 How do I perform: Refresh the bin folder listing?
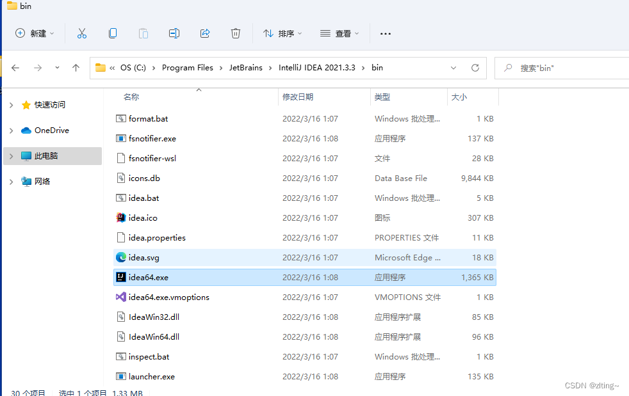click(475, 68)
